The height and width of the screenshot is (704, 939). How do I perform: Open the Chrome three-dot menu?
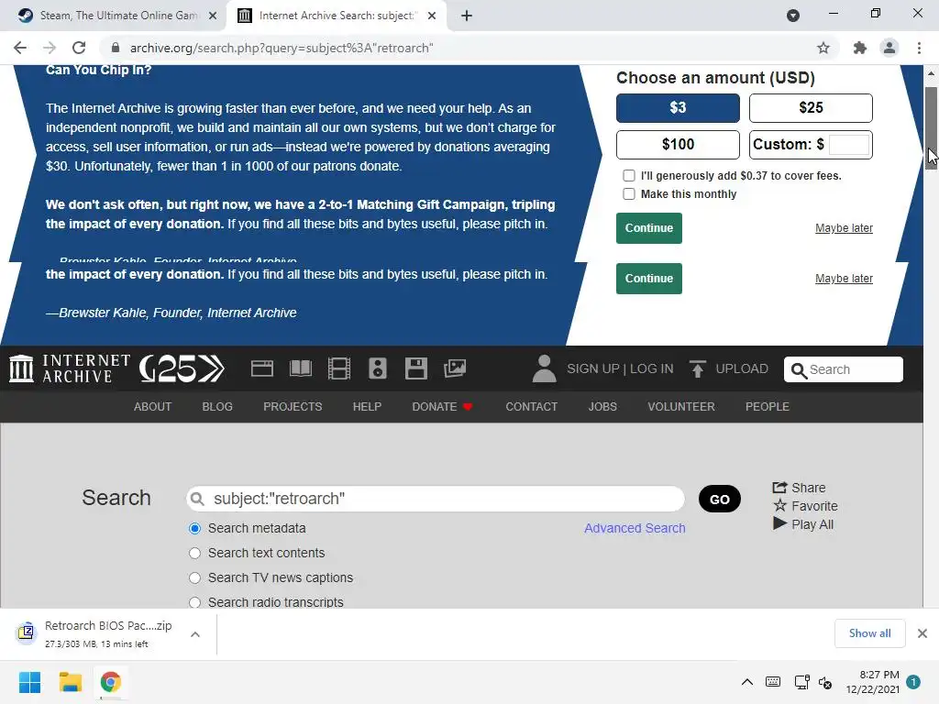(x=919, y=48)
